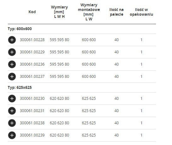Click dimensions 595 595 80 for 300061.00236
This screenshot has height=145, width=172.
click(x=59, y=64)
